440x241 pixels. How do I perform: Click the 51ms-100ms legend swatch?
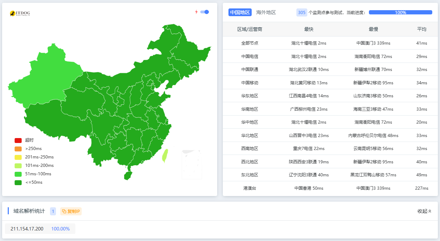click(18, 174)
